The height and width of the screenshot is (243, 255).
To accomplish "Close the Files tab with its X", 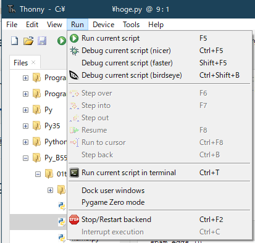I will tap(33, 62).
